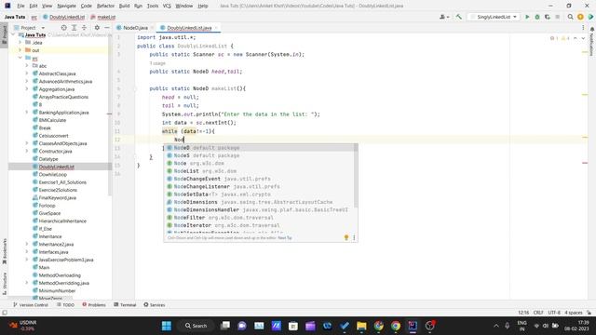This screenshot has width=596, height=335.
Task: Open Terminal tool window
Action: tap(125, 304)
